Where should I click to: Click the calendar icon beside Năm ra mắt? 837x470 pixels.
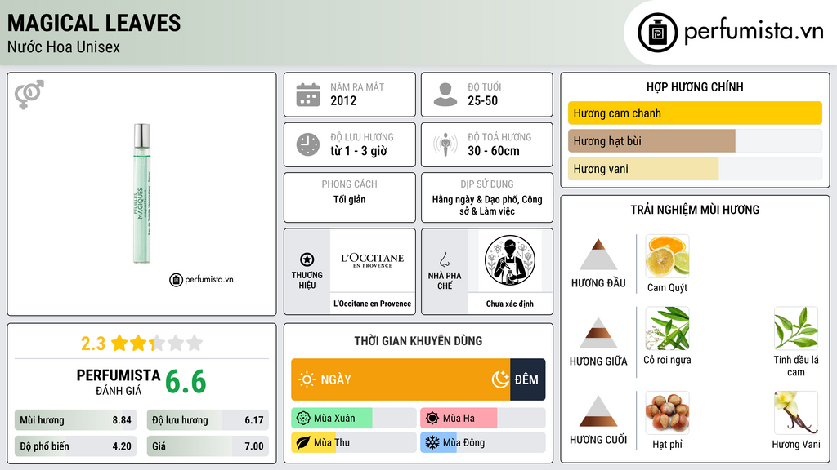(308, 95)
